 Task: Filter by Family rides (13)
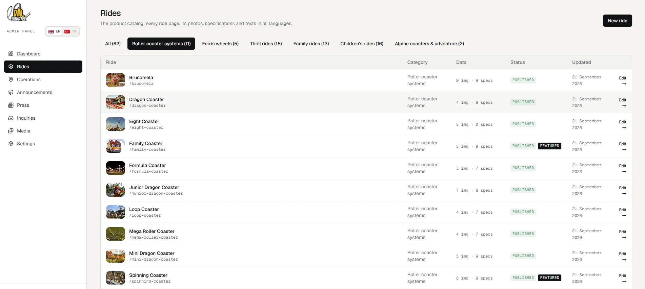311,44
